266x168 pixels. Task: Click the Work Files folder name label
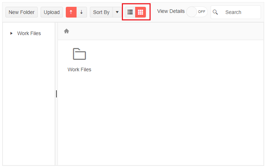click(x=79, y=69)
